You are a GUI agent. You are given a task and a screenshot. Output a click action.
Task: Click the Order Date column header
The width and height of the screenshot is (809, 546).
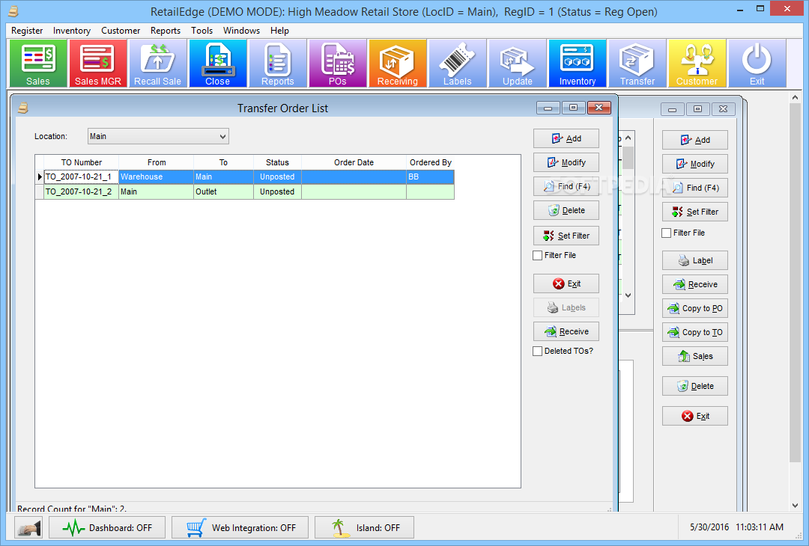coord(354,162)
